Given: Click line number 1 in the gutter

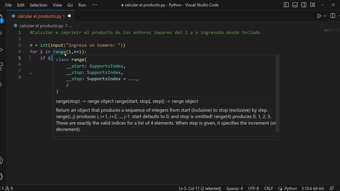Looking at the screenshot, I should click(19, 32).
